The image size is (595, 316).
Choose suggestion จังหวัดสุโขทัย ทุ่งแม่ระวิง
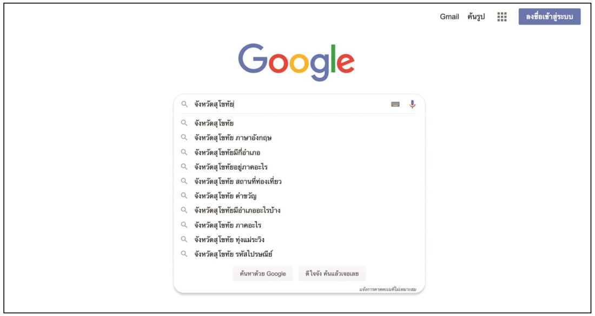click(x=229, y=239)
